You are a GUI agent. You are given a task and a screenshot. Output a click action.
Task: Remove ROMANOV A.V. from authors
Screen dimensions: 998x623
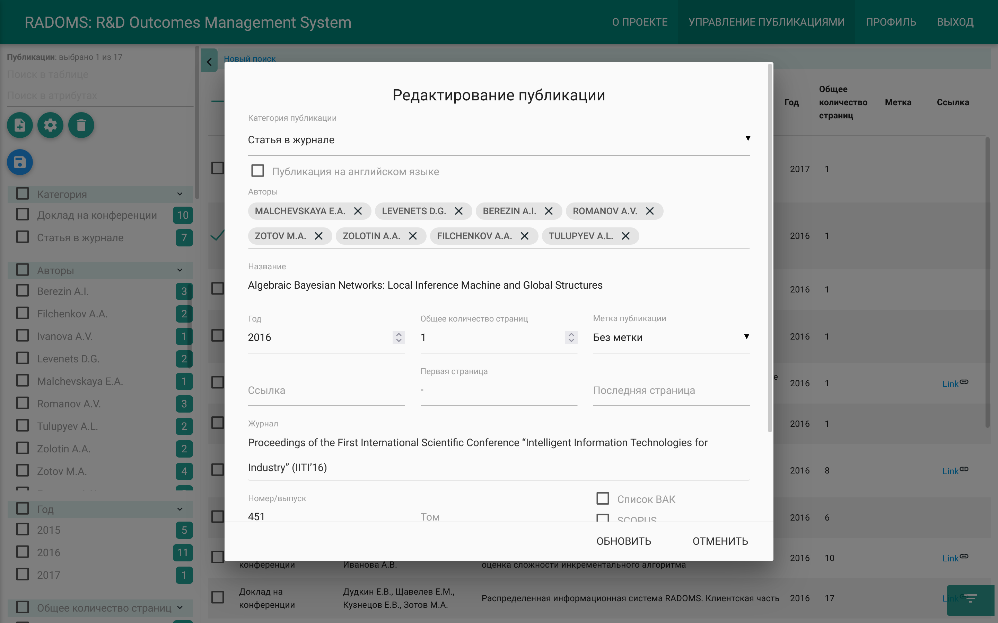pyautogui.click(x=650, y=211)
